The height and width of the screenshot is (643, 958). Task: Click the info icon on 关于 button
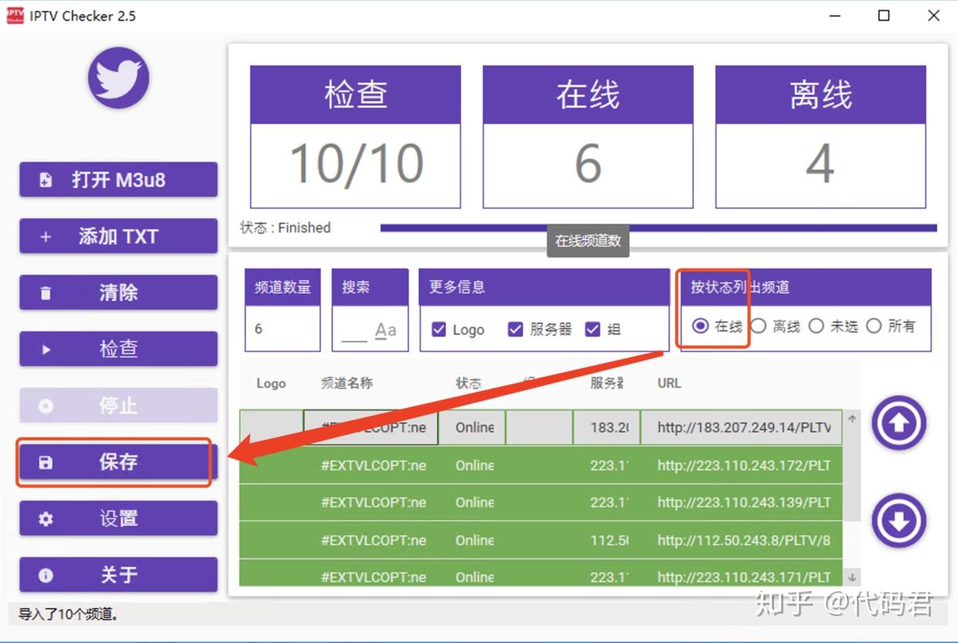[44, 574]
